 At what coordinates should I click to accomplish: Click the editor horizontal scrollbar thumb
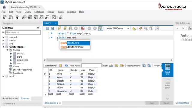pyautogui.click(x=64, y=60)
